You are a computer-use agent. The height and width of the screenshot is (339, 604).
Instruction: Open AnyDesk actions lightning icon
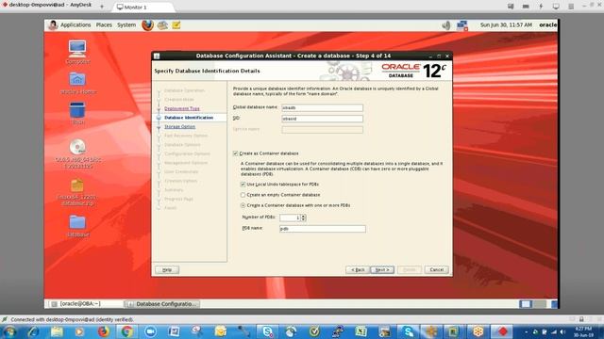[541, 7]
